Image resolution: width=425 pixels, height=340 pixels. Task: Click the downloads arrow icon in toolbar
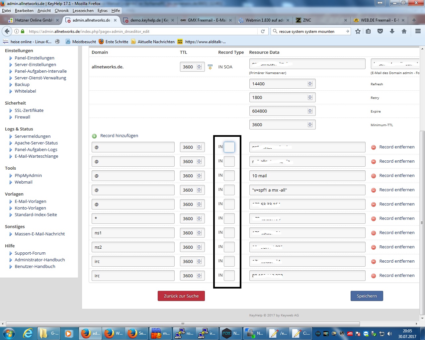(392, 31)
